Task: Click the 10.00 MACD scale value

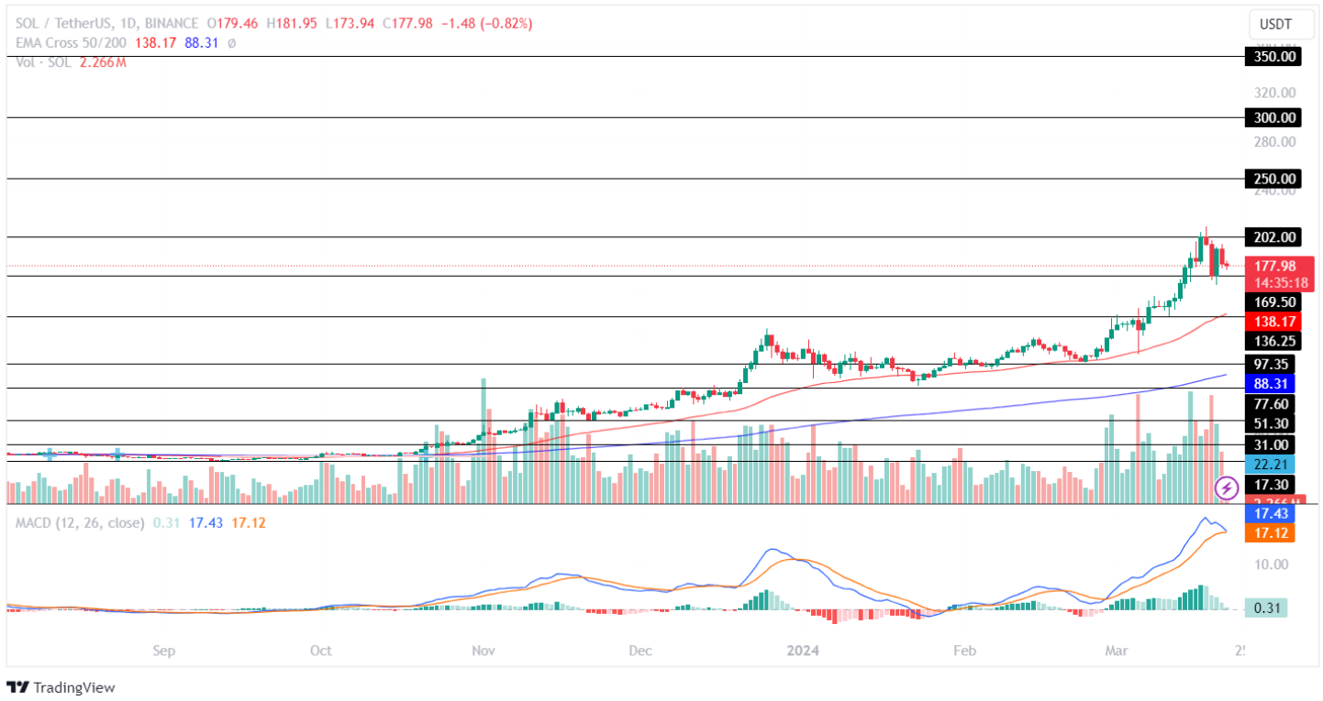Action: 1272,564
